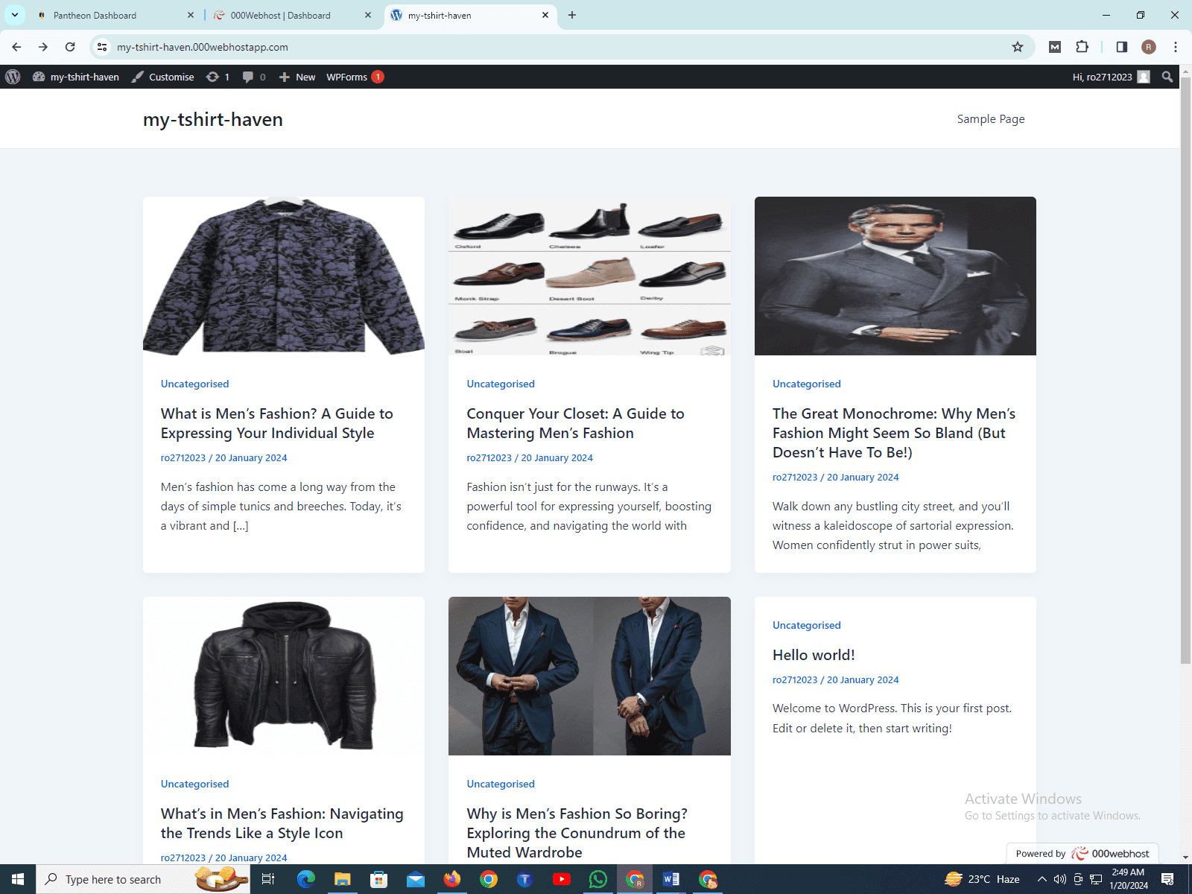
Task: Open Microsoft Word from taskbar
Action: (671, 879)
